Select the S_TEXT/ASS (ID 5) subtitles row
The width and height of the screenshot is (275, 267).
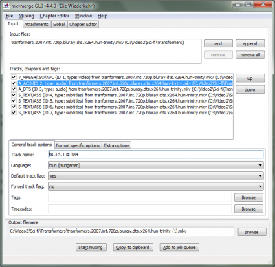[125, 100]
